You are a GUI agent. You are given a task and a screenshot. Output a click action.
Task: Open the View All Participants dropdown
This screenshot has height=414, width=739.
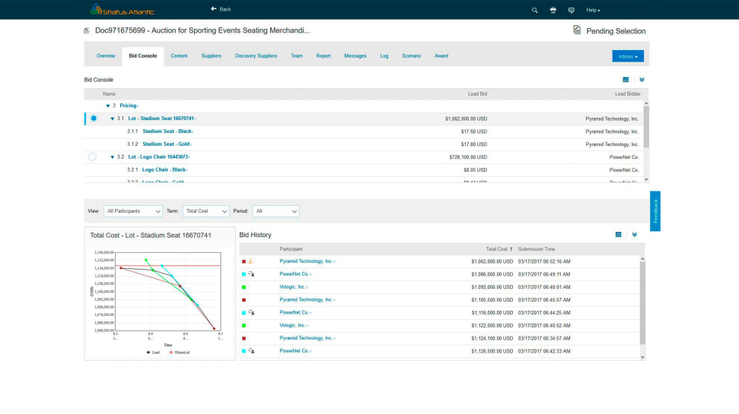(133, 211)
